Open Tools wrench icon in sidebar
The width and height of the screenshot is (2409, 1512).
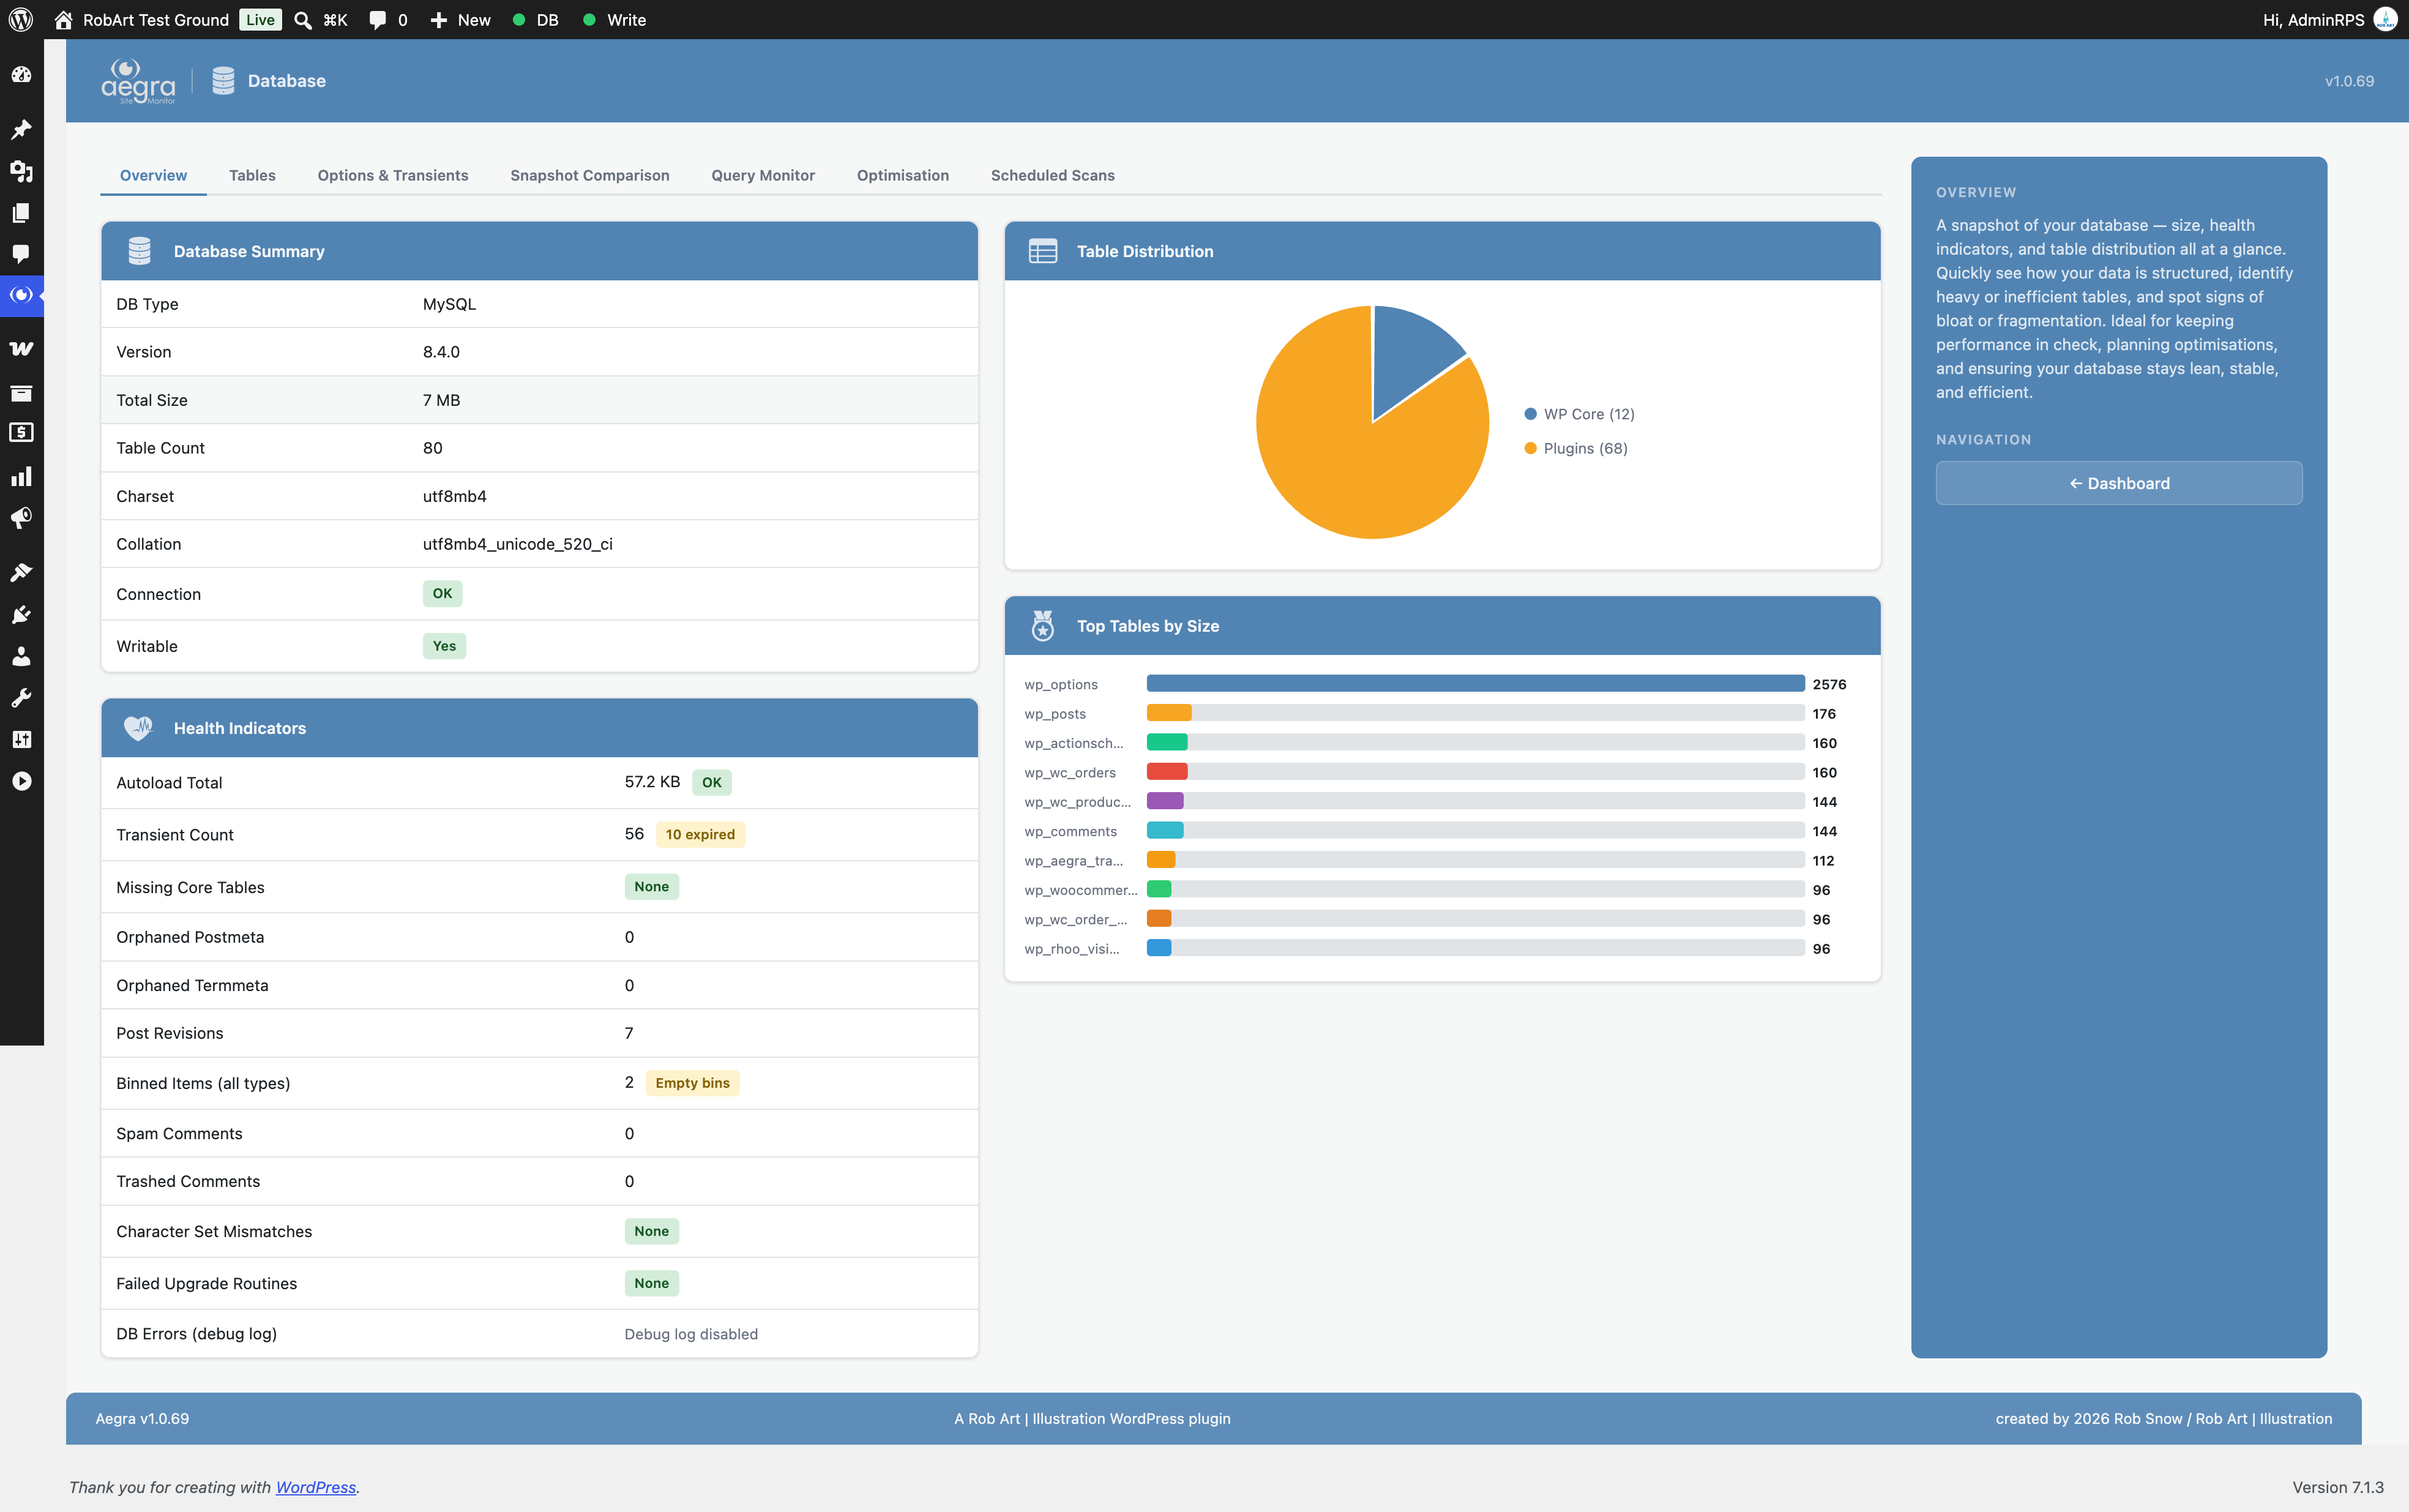click(x=21, y=697)
